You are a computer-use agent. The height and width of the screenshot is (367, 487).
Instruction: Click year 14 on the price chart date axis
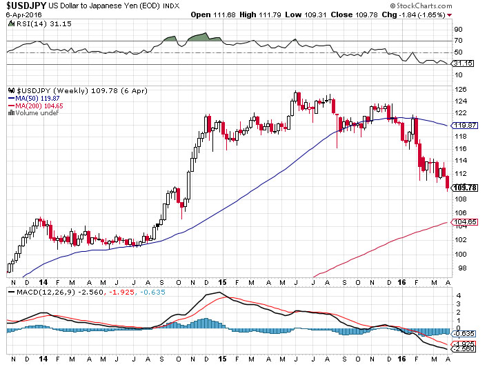(x=43, y=282)
